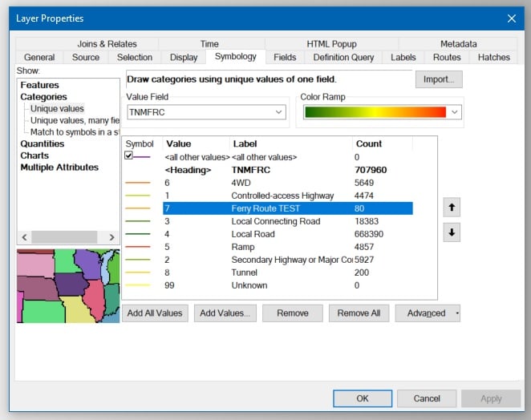Screen dimensions: 531x420
Task: Click the colored states map preview
Action: 68,286
